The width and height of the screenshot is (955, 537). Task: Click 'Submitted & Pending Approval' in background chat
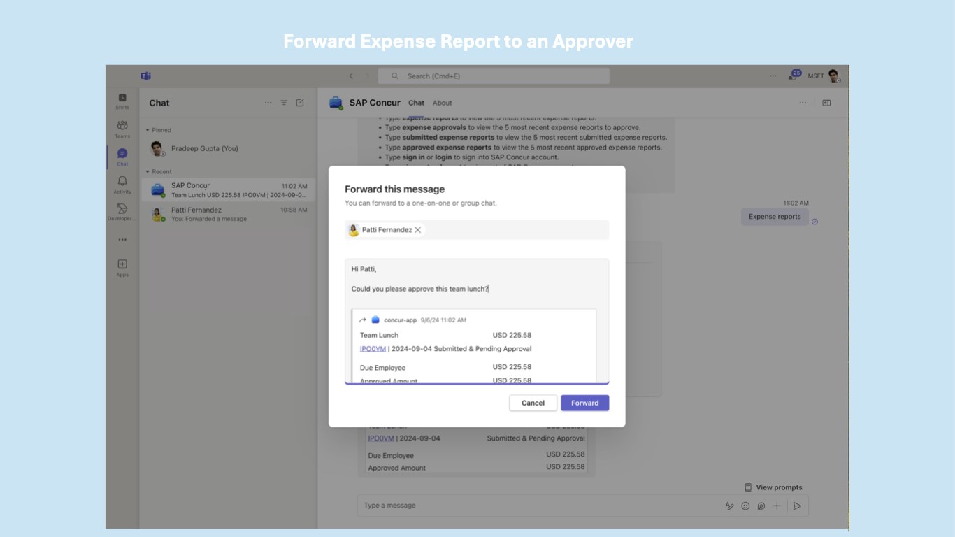point(536,438)
